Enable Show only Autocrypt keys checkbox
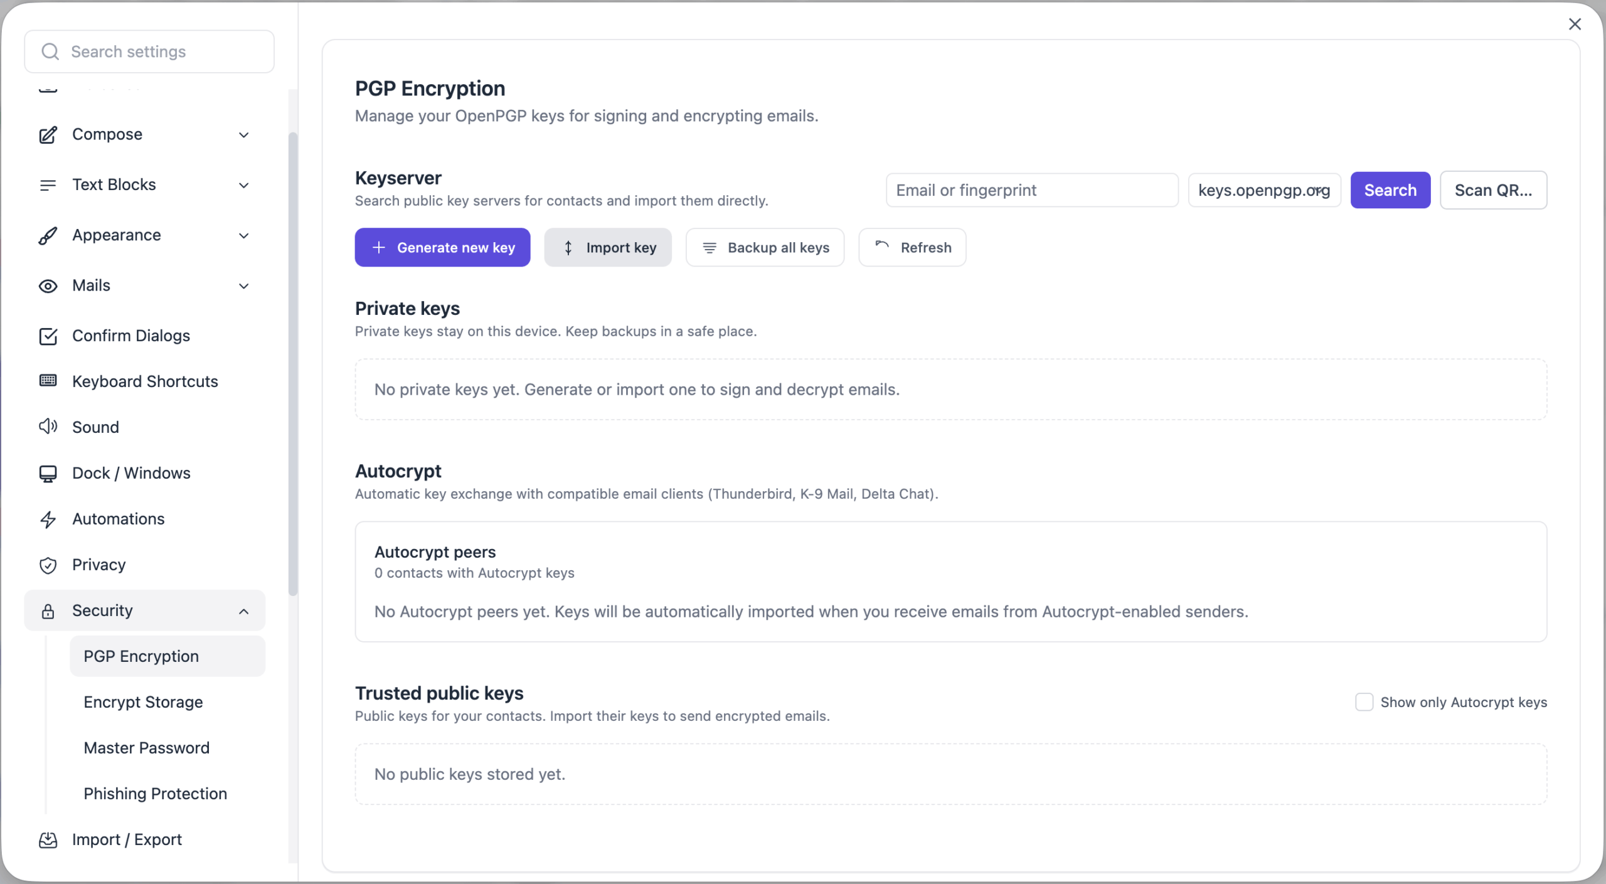 (x=1364, y=702)
